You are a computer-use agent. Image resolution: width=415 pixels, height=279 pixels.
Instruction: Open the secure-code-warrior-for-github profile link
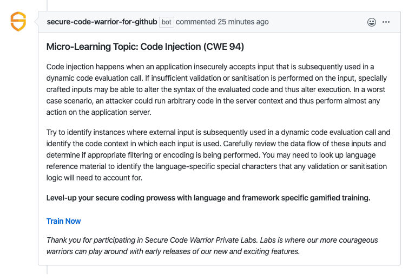[x=102, y=22]
